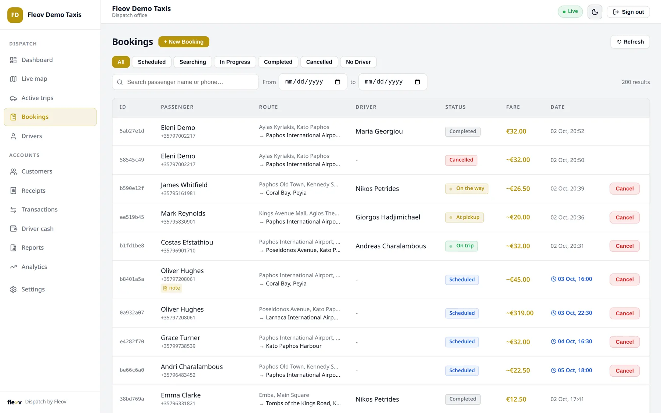Filter bookings by Scheduled
The image size is (661, 413).
pyautogui.click(x=152, y=62)
